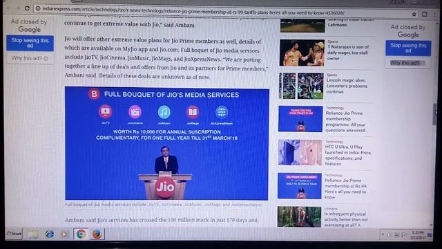442x249 pixels.
Task: Click the browser forward arrow
Action: point(17,8)
